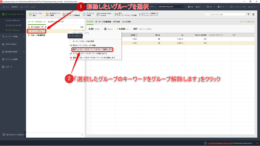The image size is (260, 146).
Task: Select the グループ化解除済 group folder
Action: pyautogui.click(x=38, y=35)
